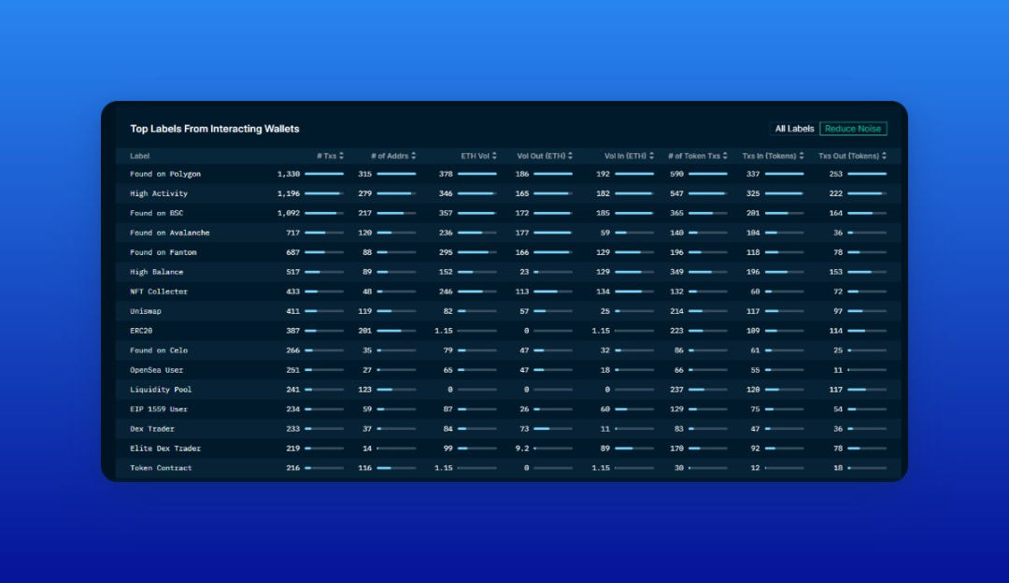Click the OpenSea User label
The height and width of the screenshot is (583, 1009).
pyautogui.click(x=156, y=370)
